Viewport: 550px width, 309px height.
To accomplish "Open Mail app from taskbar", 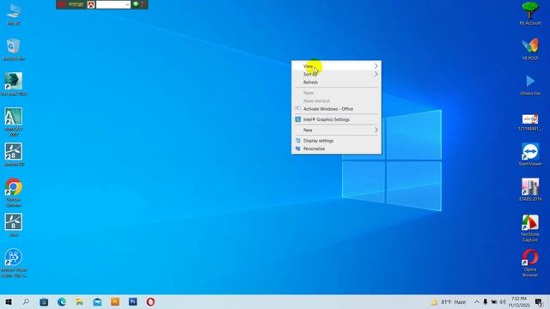I will pyautogui.click(x=97, y=301).
